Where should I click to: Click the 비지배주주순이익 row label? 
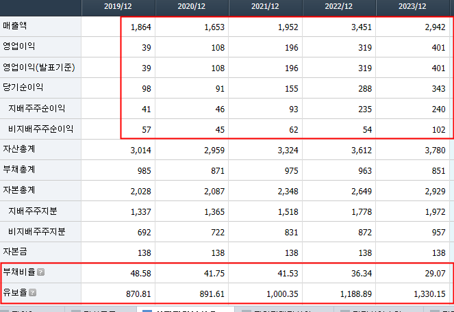coord(40,129)
